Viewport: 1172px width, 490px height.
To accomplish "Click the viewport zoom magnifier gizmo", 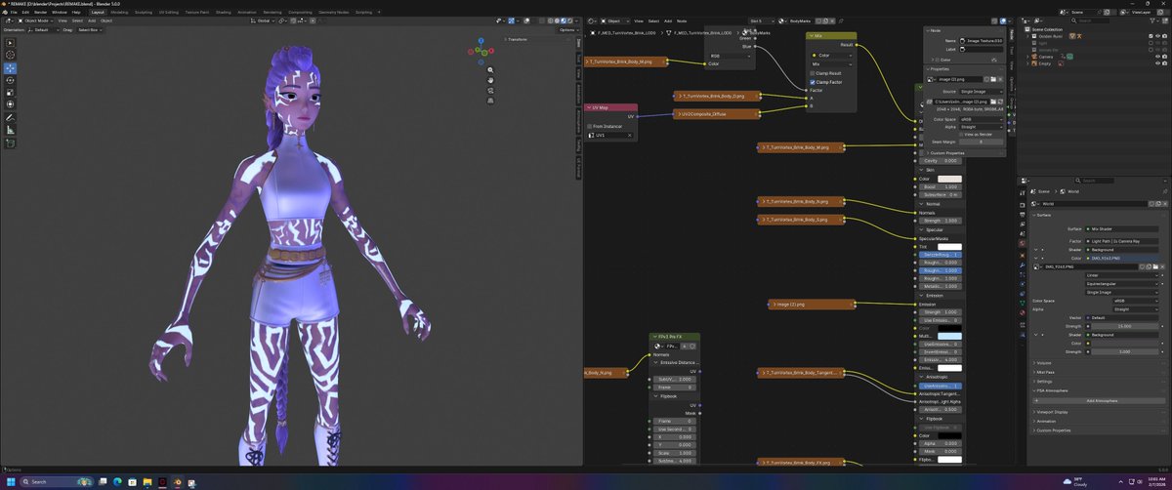I will 489,70.
